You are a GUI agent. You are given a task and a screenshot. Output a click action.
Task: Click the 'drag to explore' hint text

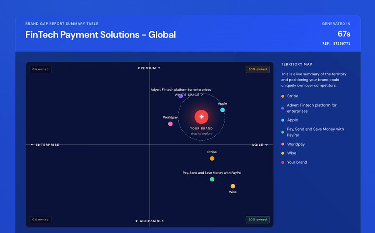coord(201,134)
